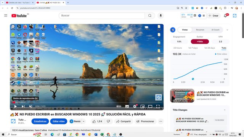This screenshot has width=244, height=137.
Task: Enter fullscreen mode
Action: point(158,107)
